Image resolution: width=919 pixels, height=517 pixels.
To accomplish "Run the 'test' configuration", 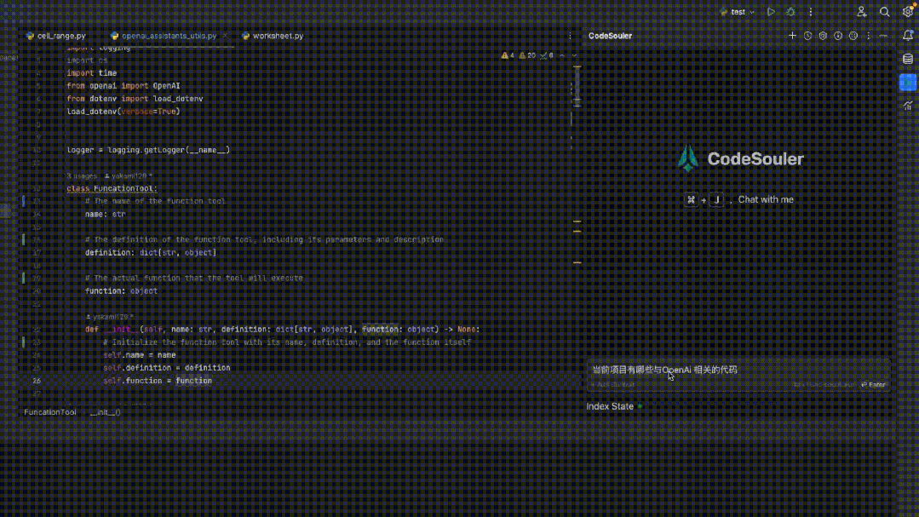I will point(771,12).
